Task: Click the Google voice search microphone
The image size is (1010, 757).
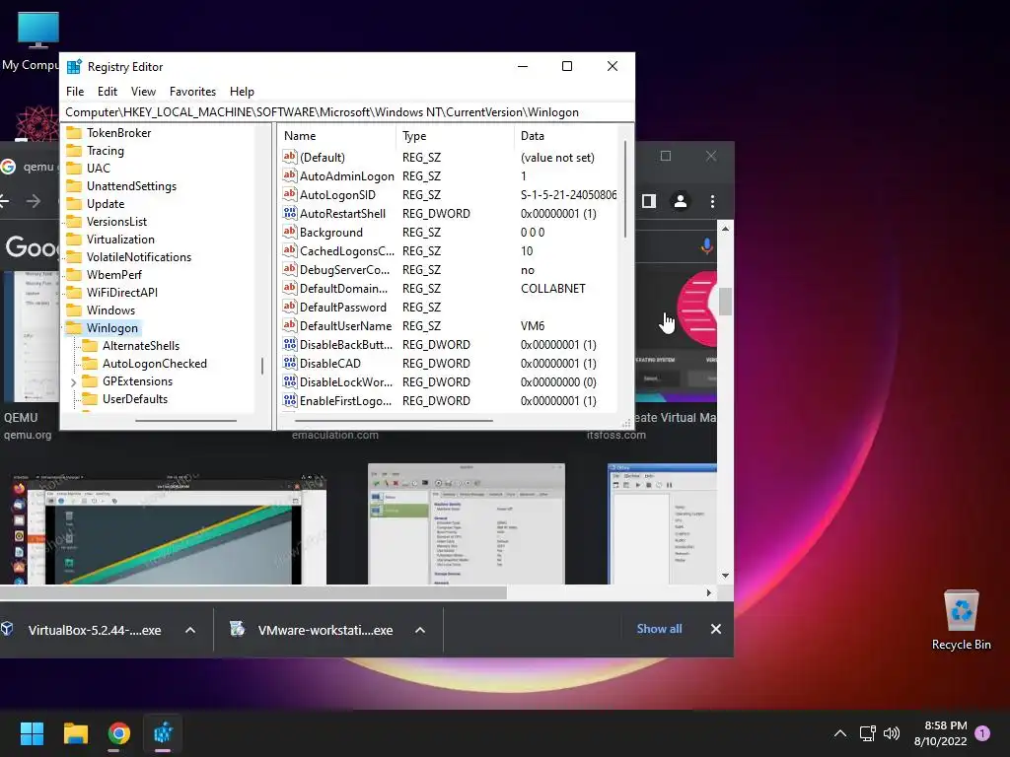Action: (706, 245)
